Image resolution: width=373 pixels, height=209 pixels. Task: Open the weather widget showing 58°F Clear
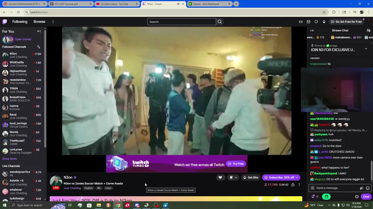(314, 205)
